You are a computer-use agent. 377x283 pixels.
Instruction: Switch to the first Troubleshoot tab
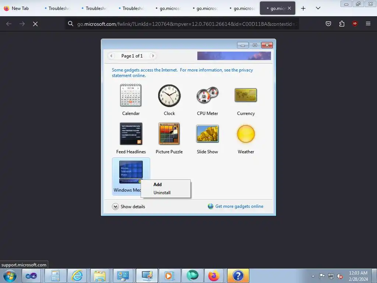[x=57, y=8]
